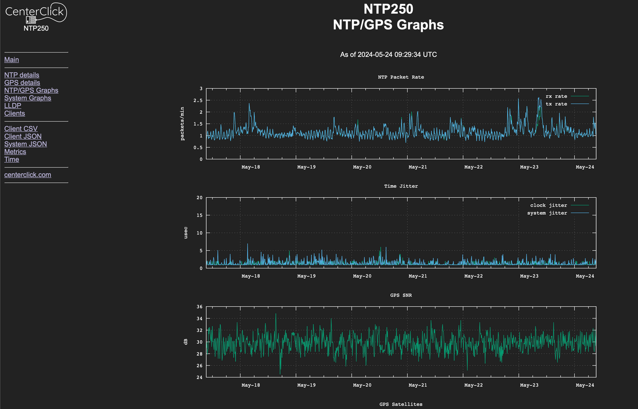Download the Client CSV link
This screenshot has height=409, width=638.
click(21, 129)
